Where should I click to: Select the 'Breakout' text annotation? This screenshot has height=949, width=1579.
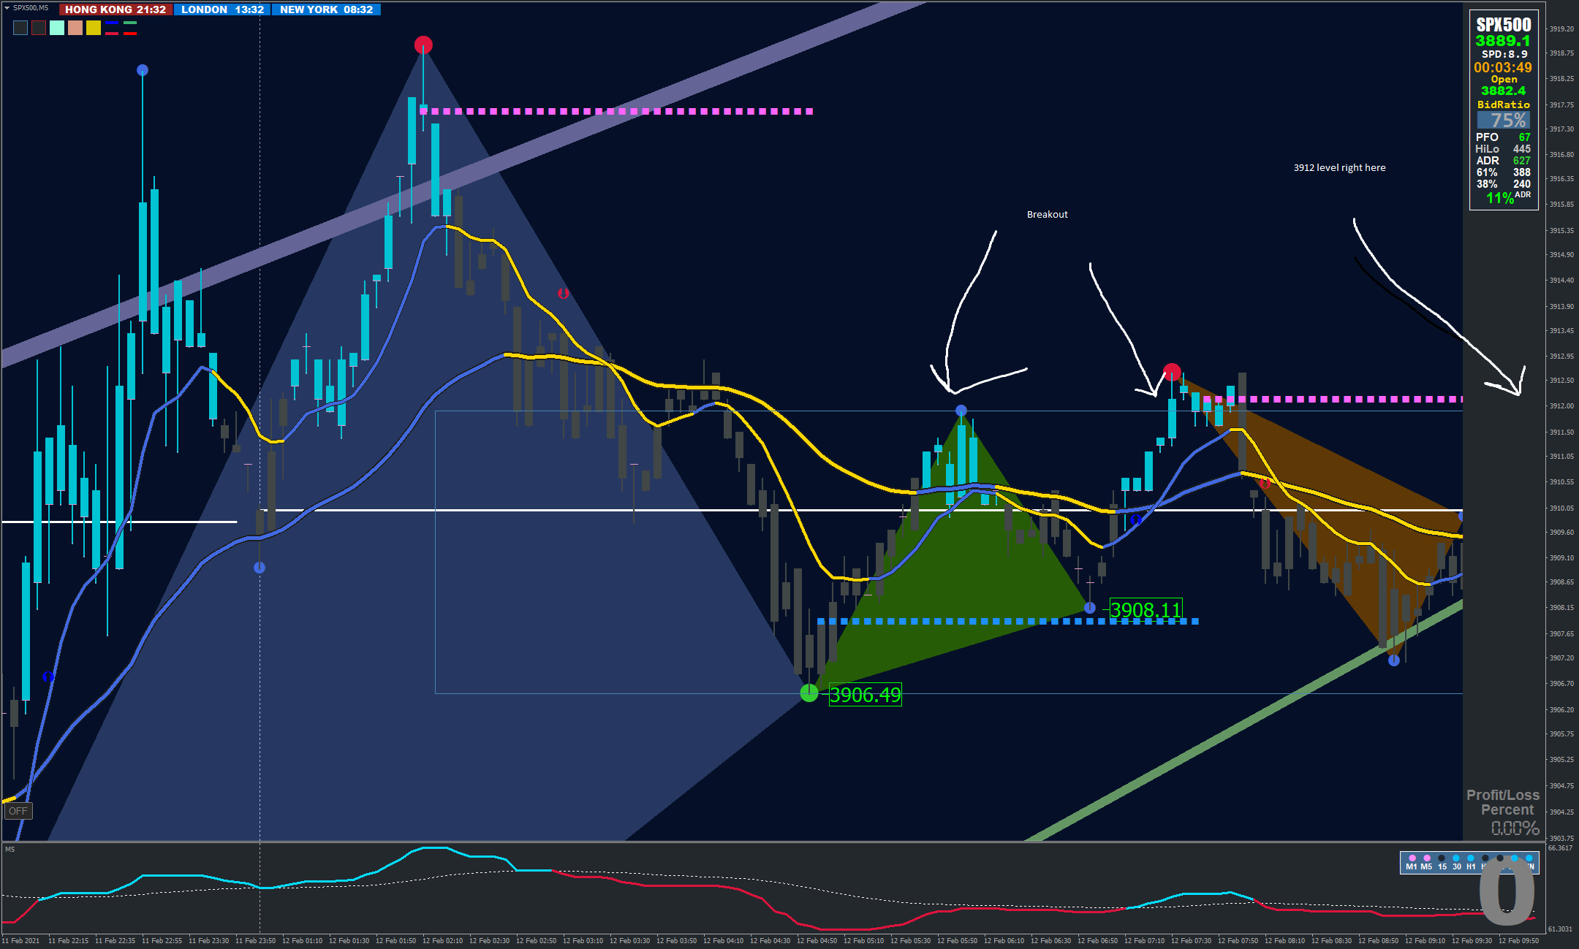[x=1047, y=214]
